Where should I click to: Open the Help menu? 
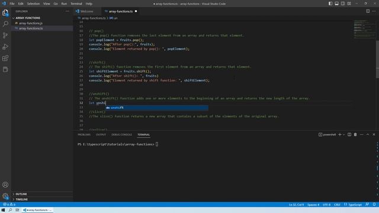[x=89, y=4]
